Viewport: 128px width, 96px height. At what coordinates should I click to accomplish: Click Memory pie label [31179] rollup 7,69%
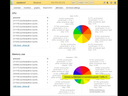[x=102, y=85]
